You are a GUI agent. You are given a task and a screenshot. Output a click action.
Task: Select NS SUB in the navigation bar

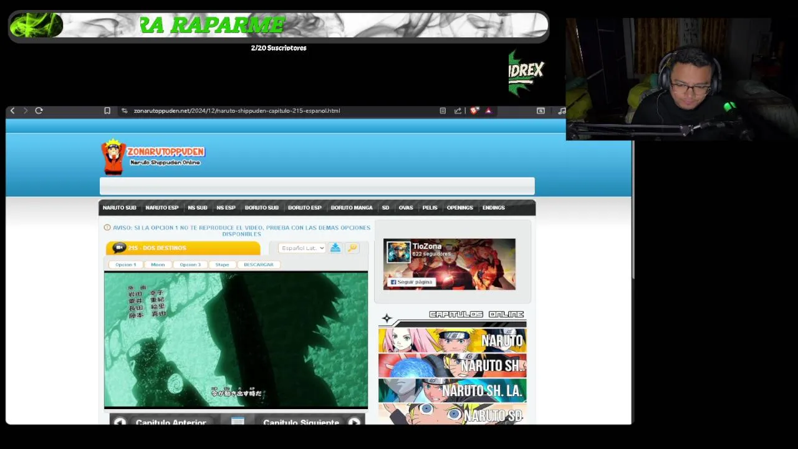click(x=197, y=208)
